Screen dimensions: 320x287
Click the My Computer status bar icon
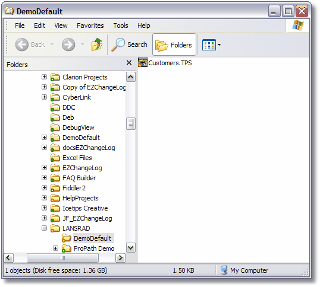point(224,270)
